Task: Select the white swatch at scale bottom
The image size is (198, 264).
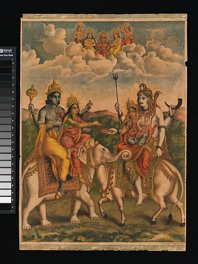Action: click(6, 200)
